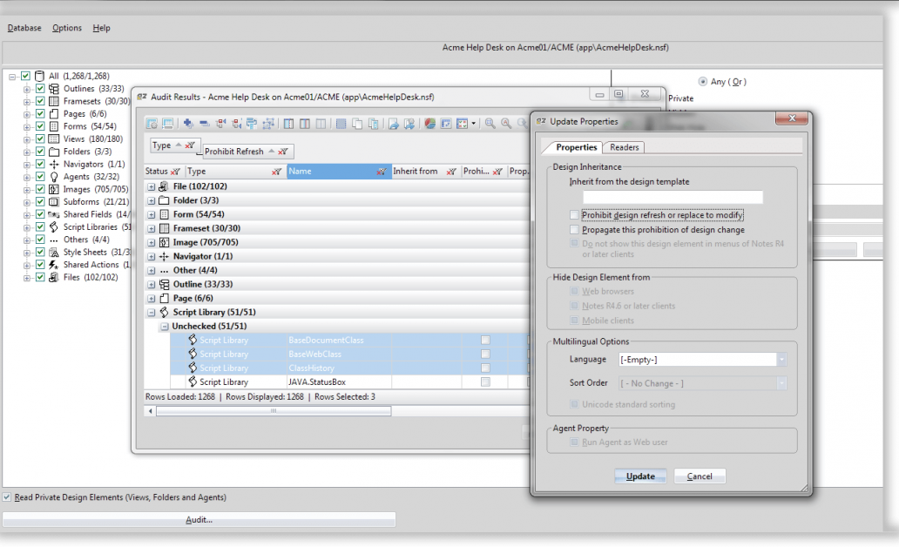Click the Audit Results horizontal scrollbar thumb
Screen dimensions: 899x547
(x=274, y=411)
